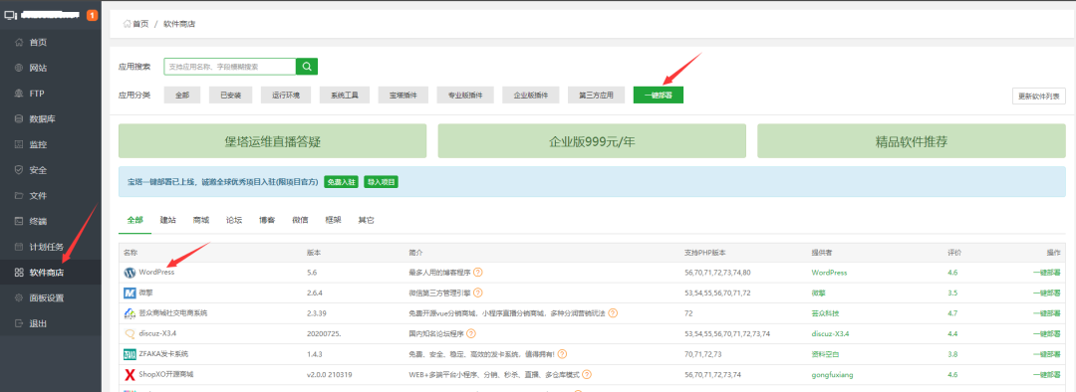Click 一键部署 link in ShopXO row
The width and height of the screenshot is (1076, 392).
[x=1046, y=375]
